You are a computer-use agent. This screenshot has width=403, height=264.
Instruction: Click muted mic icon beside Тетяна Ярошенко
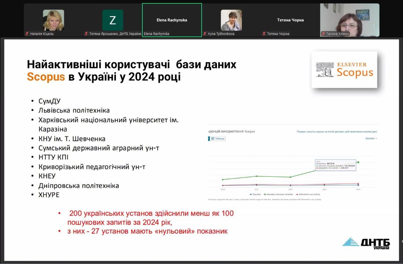click(86, 34)
